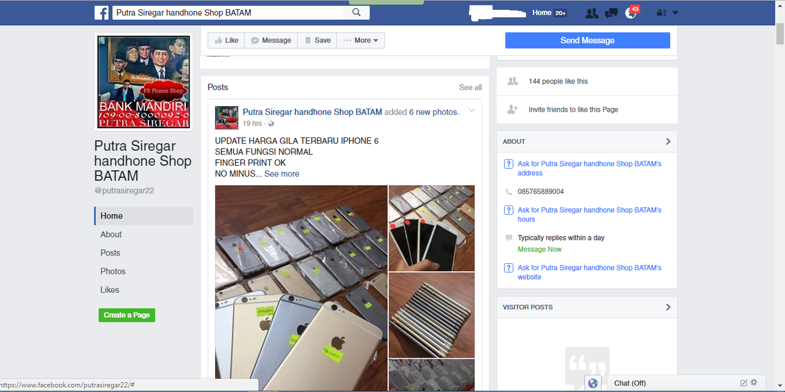
Task: Open account menu dropdown arrow in top bar
Action: [x=675, y=13]
